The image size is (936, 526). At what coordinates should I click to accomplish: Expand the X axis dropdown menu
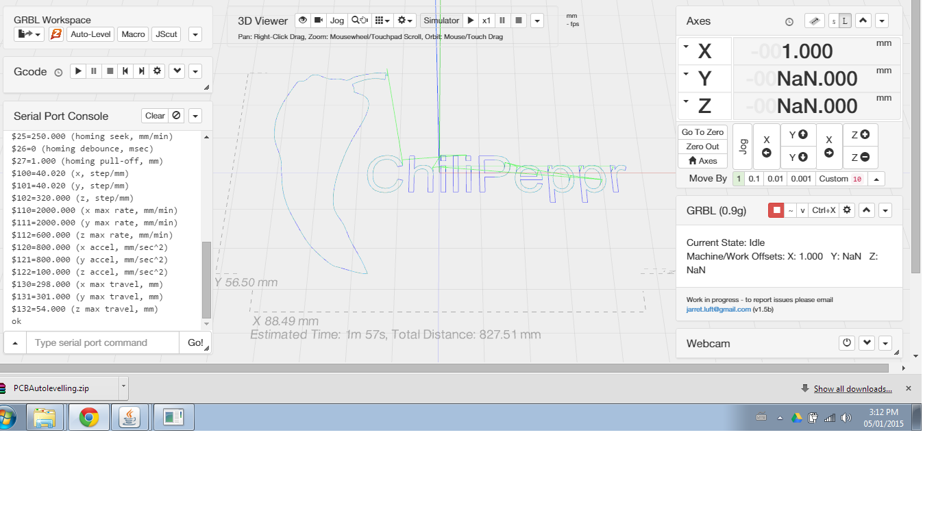click(x=686, y=47)
